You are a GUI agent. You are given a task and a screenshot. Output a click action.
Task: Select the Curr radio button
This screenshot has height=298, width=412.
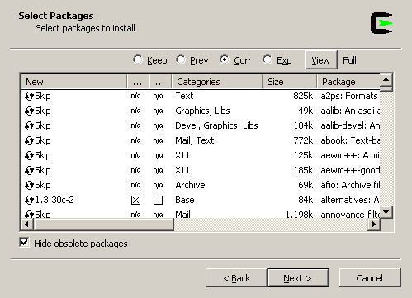tap(225, 59)
